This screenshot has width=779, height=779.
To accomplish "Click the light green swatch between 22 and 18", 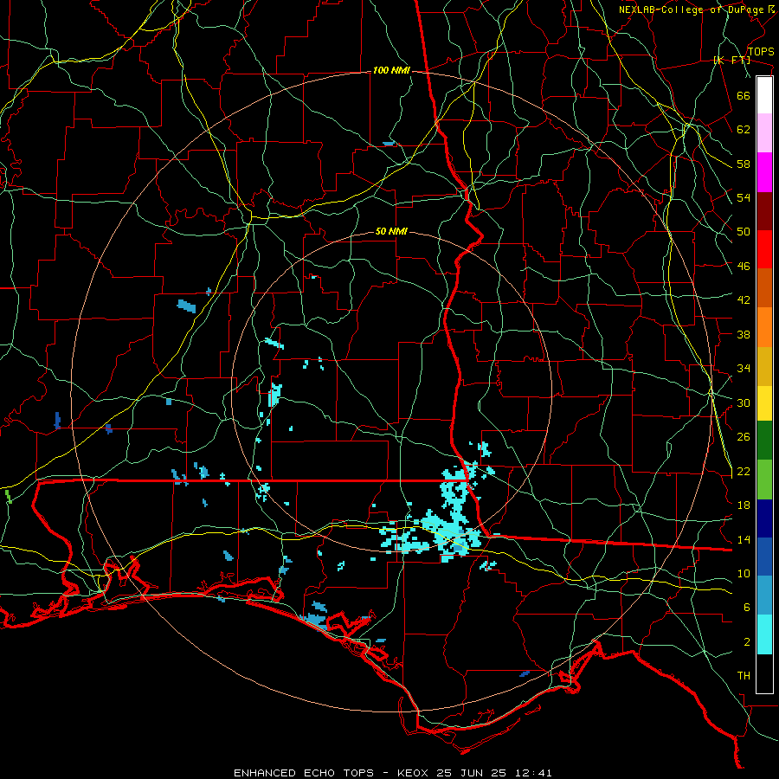I will (x=764, y=480).
